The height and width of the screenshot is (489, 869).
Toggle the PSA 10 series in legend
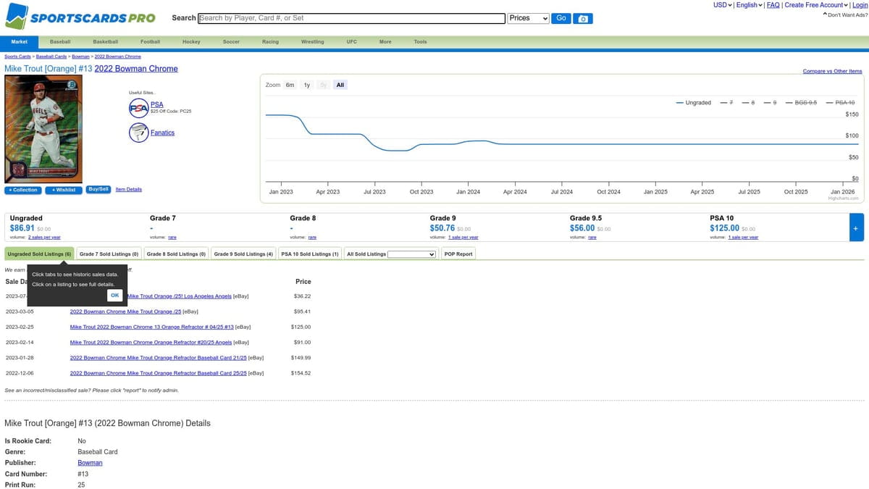(840, 103)
